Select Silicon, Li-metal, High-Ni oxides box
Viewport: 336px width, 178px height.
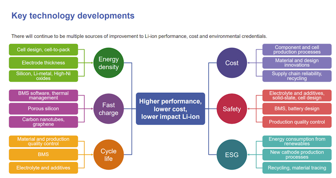[x=43, y=76]
